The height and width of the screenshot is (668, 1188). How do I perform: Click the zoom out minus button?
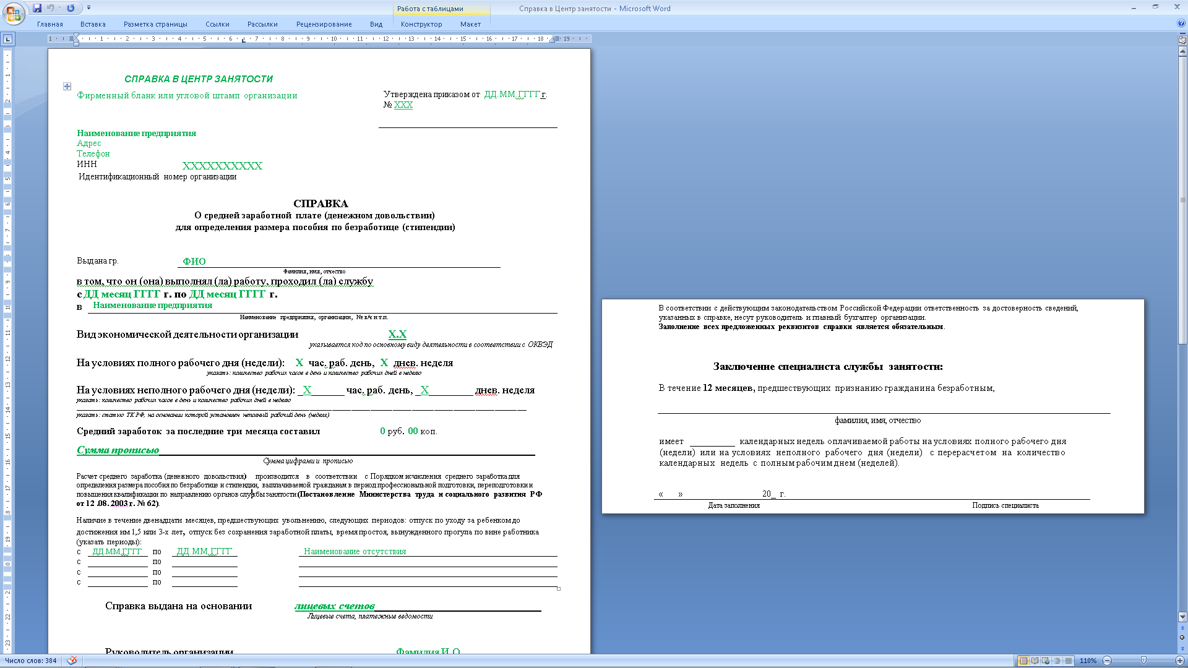1108,661
